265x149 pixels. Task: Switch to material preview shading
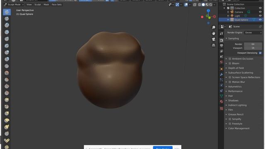[x=207, y=5]
